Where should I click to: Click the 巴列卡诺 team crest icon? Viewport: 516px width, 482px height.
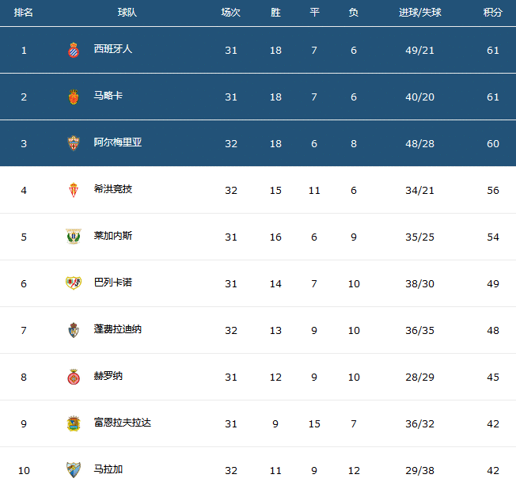74,283
